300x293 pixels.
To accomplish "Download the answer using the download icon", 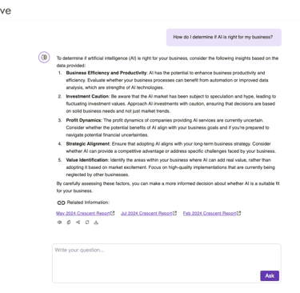I will [96, 223].
